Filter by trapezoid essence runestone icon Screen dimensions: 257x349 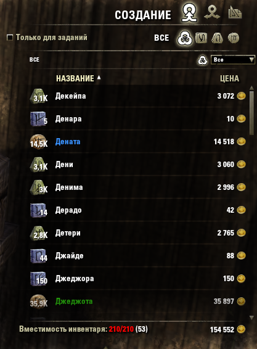click(x=217, y=38)
